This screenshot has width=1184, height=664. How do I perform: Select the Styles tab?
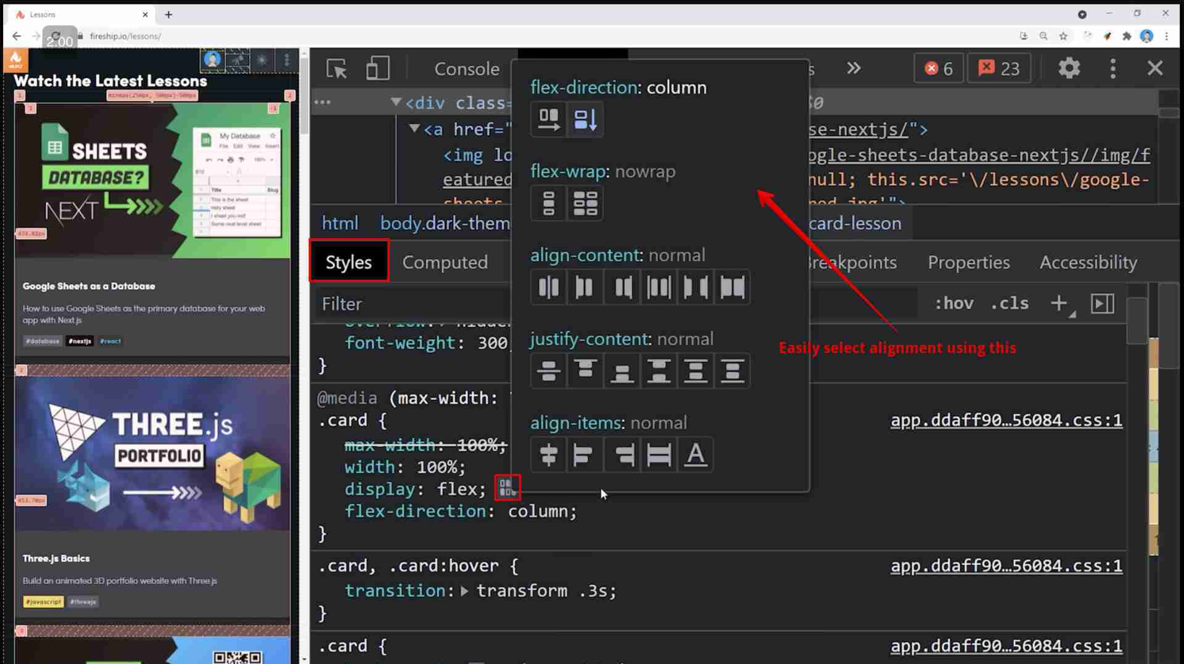click(348, 262)
